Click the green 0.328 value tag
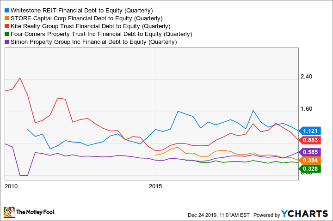Viewport: 333px width, 221px height. [x=311, y=168]
